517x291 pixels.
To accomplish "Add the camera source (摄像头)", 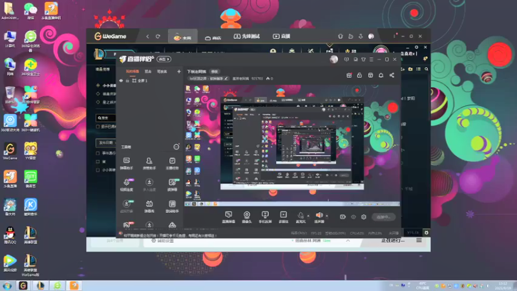I will [x=247, y=217].
